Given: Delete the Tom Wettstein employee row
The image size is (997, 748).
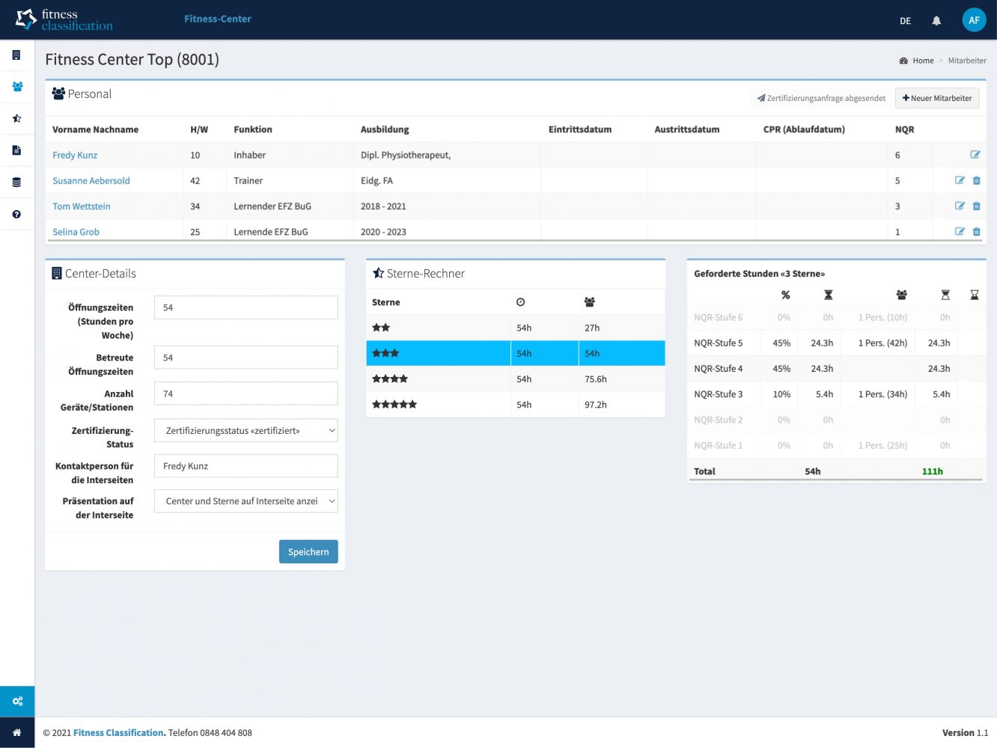Looking at the screenshot, I should click(x=977, y=206).
